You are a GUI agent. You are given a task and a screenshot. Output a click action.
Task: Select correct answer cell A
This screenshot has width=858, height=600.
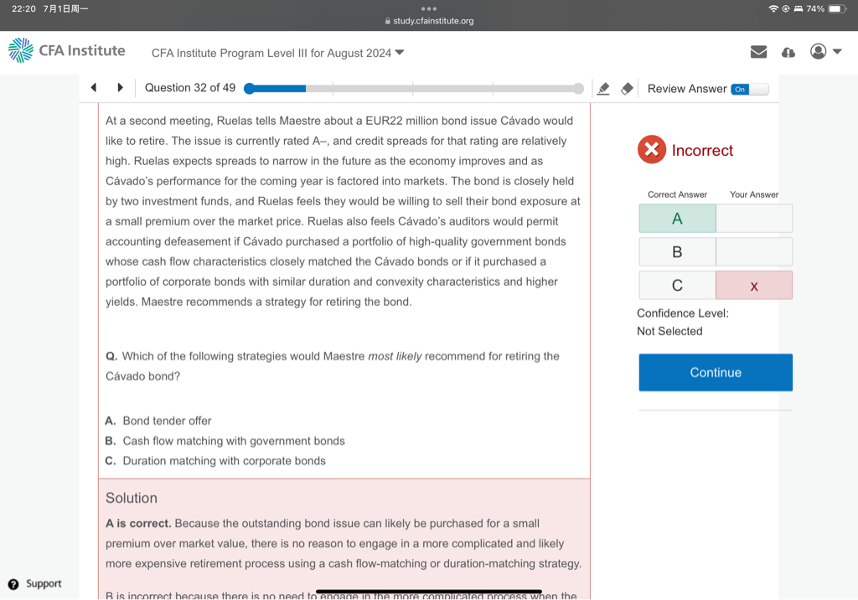(x=677, y=219)
